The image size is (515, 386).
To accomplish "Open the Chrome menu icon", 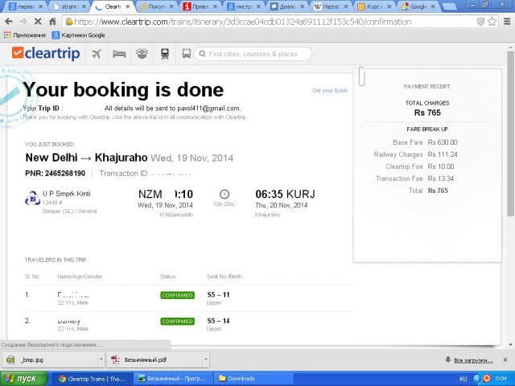I will [x=505, y=21].
